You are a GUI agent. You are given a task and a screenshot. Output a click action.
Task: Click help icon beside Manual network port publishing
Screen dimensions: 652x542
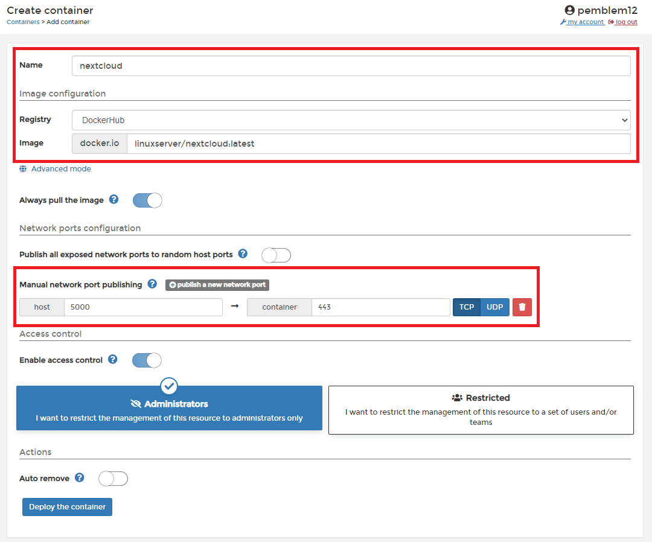pyautogui.click(x=152, y=284)
